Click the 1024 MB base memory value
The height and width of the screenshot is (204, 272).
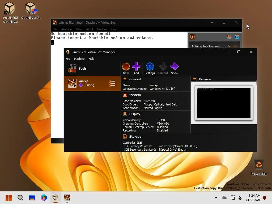pos(149,101)
